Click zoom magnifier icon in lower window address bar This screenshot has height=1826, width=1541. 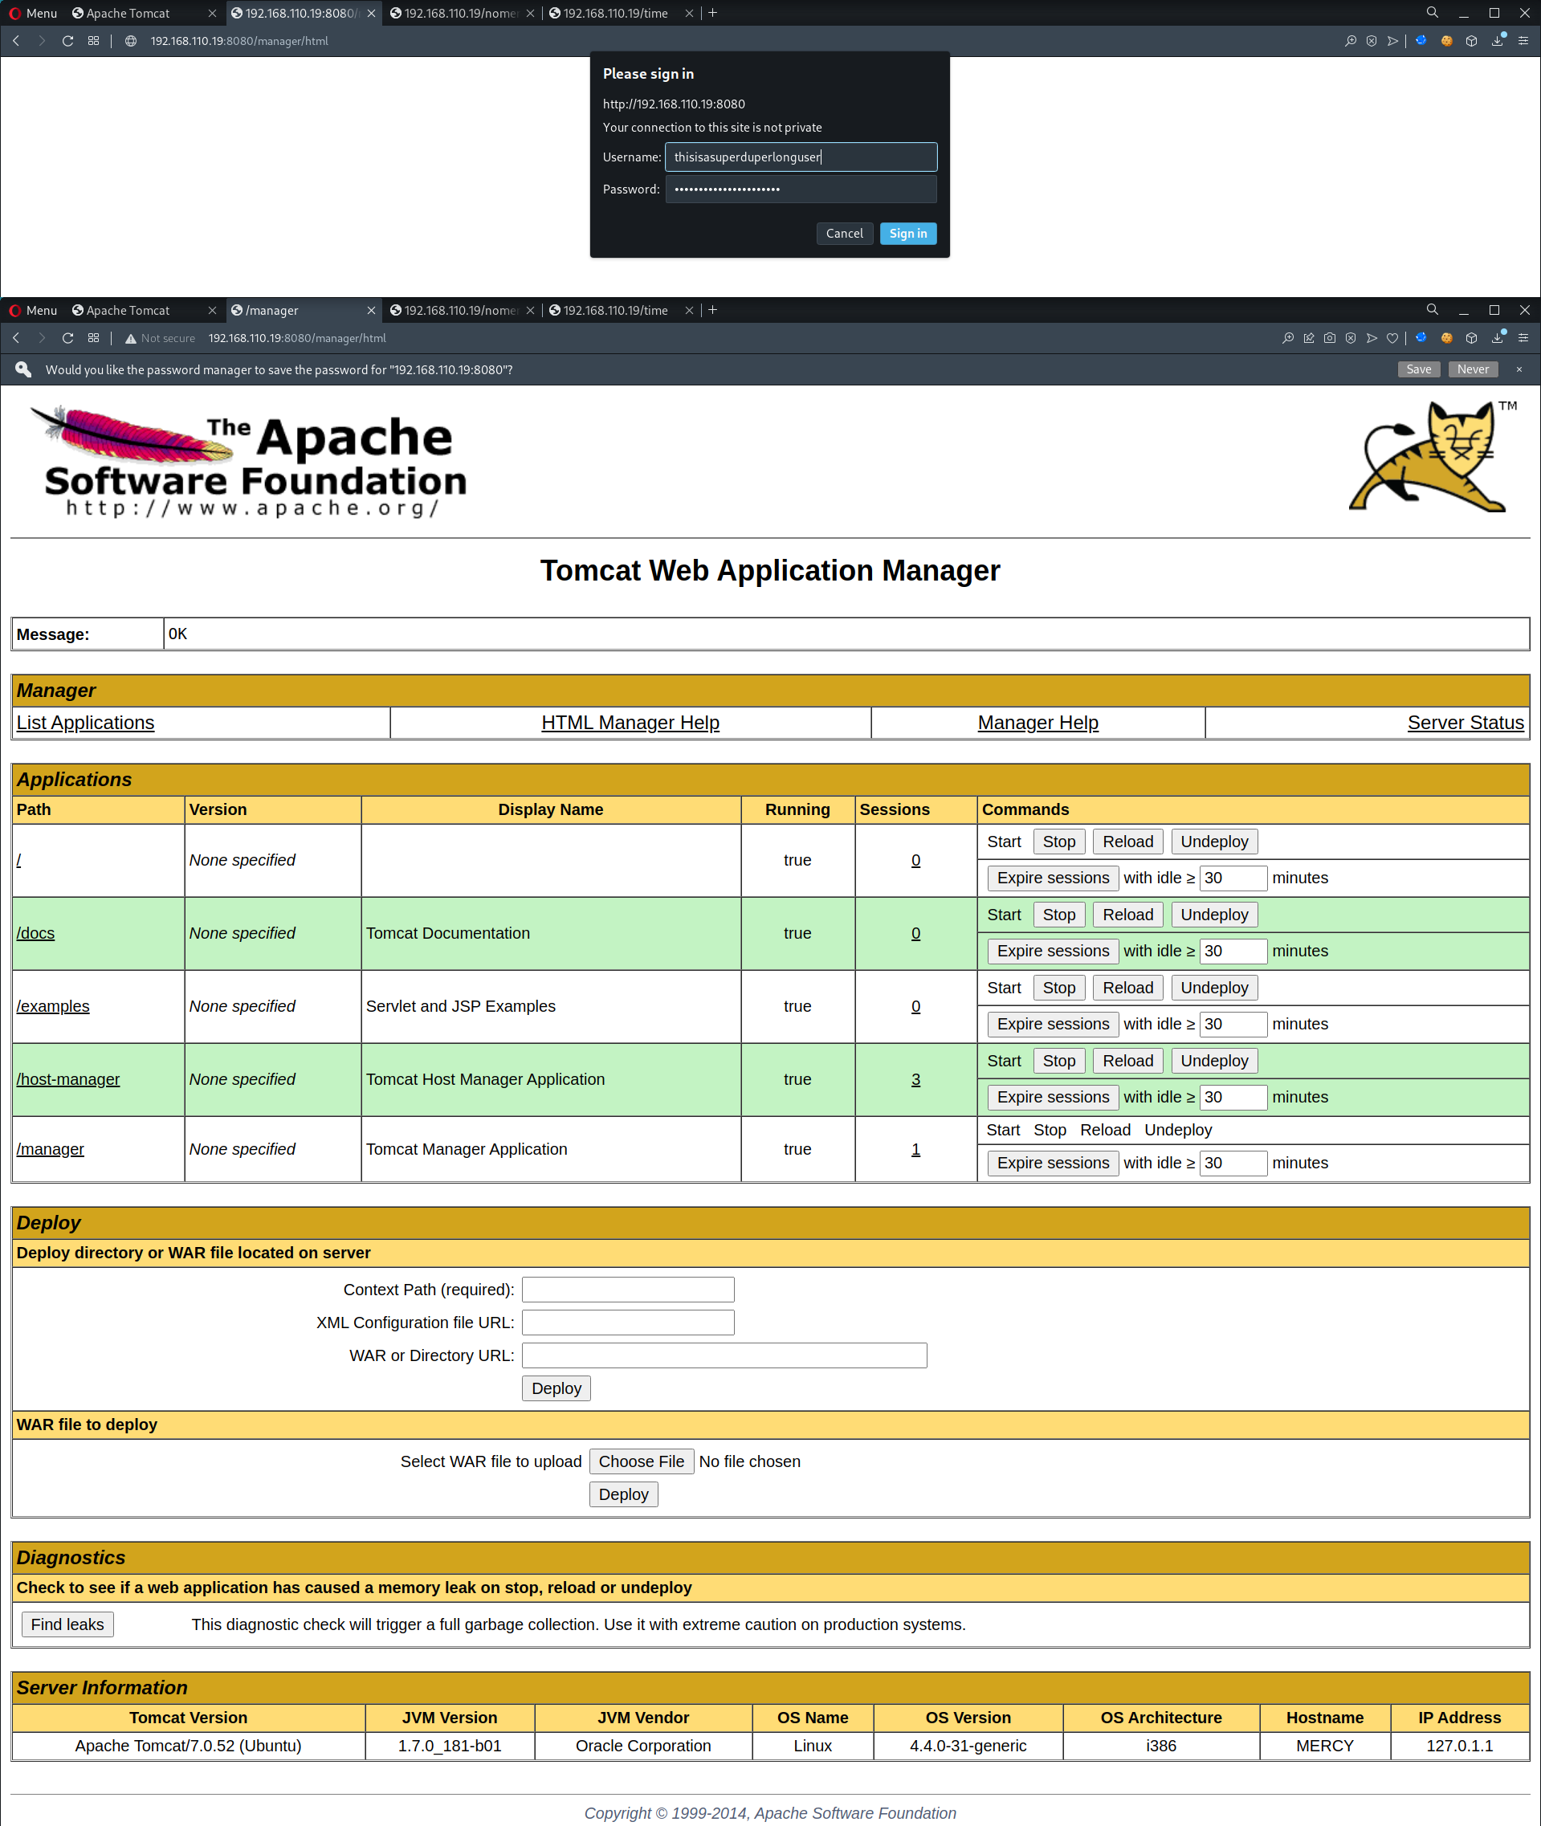pyautogui.click(x=1288, y=338)
